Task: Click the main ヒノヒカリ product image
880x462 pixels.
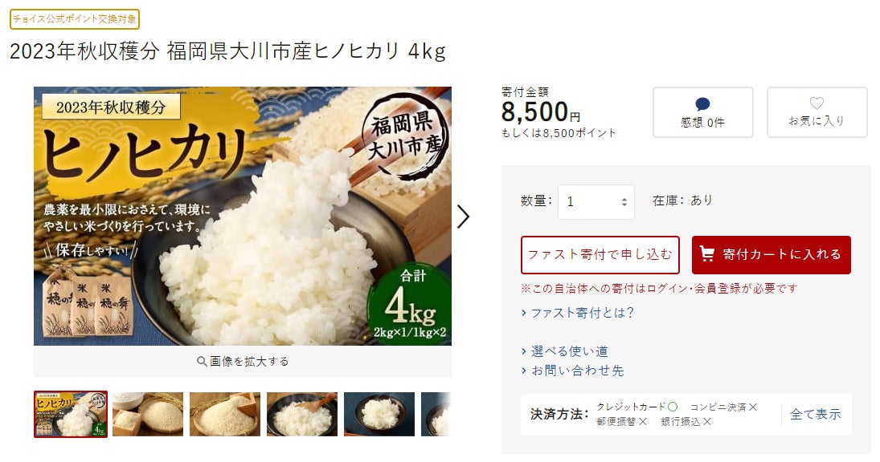Action: tap(243, 216)
